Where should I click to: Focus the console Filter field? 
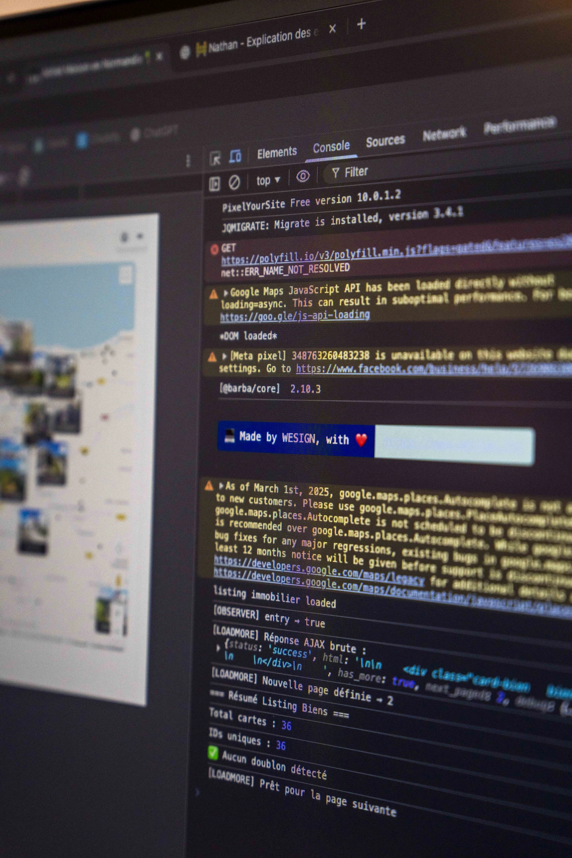(x=350, y=172)
